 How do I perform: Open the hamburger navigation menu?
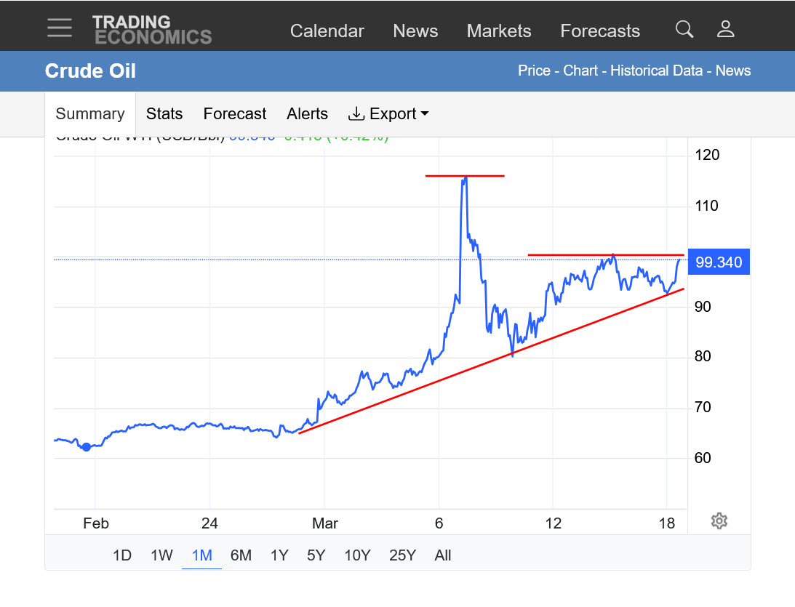(x=60, y=28)
